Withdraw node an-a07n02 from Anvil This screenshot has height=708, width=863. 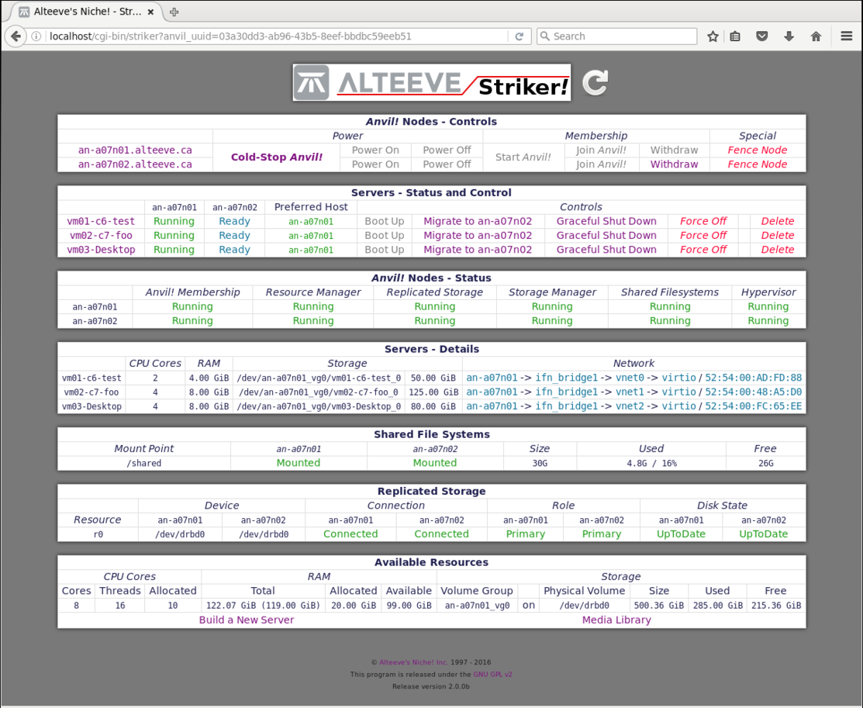(x=674, y=164)
